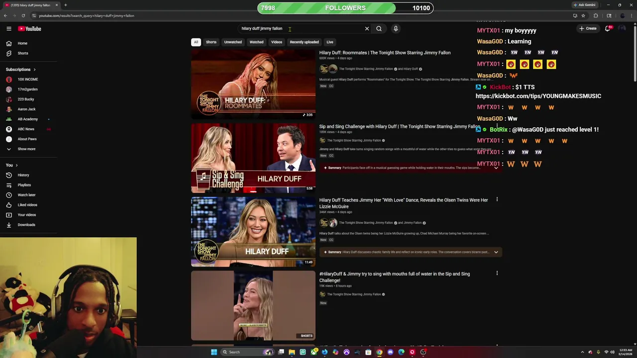Image resolution: width=637 pixels, height=358 pixels.
Task: Clear the search box with the X
Action: (367, 29)
